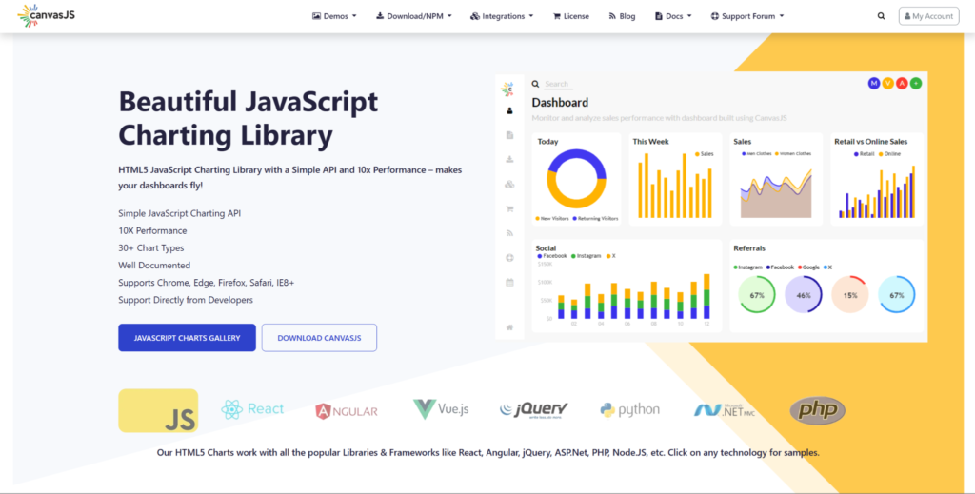Screen dimensions: 975x494
Task: Click the '10X Performance' feature text
Action: pyautogui.click(x=152, y=230)
